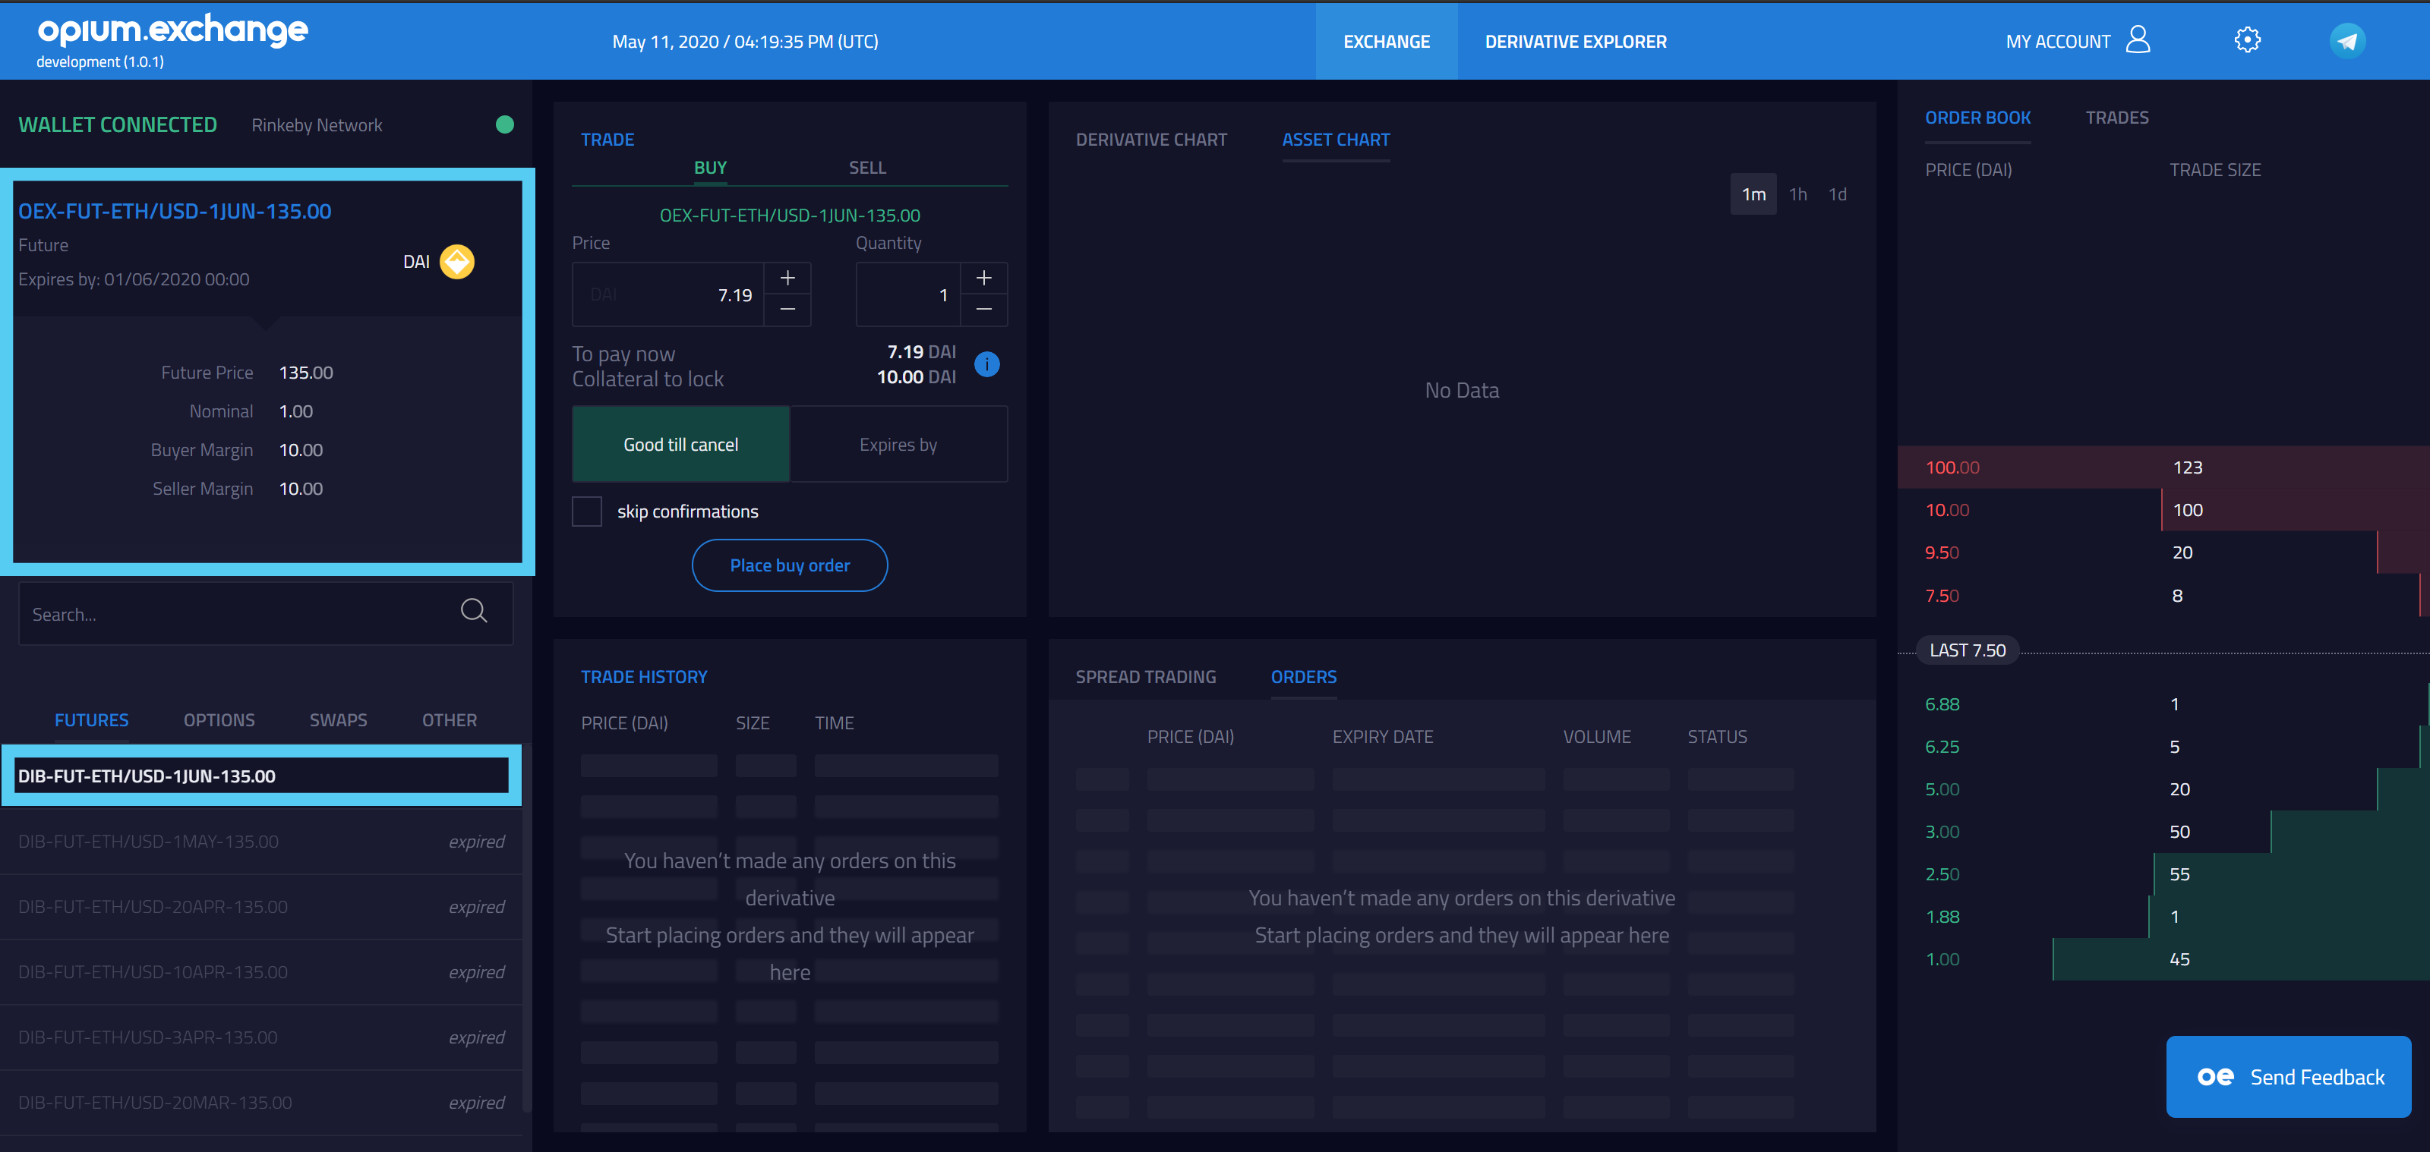Select expired DIB-FUT-ETH/USD-20MAR-135.00 future

pos(261,1102)
